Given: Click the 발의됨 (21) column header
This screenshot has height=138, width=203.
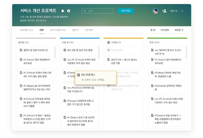Looking at the screenshot, I should coord(23,42).
